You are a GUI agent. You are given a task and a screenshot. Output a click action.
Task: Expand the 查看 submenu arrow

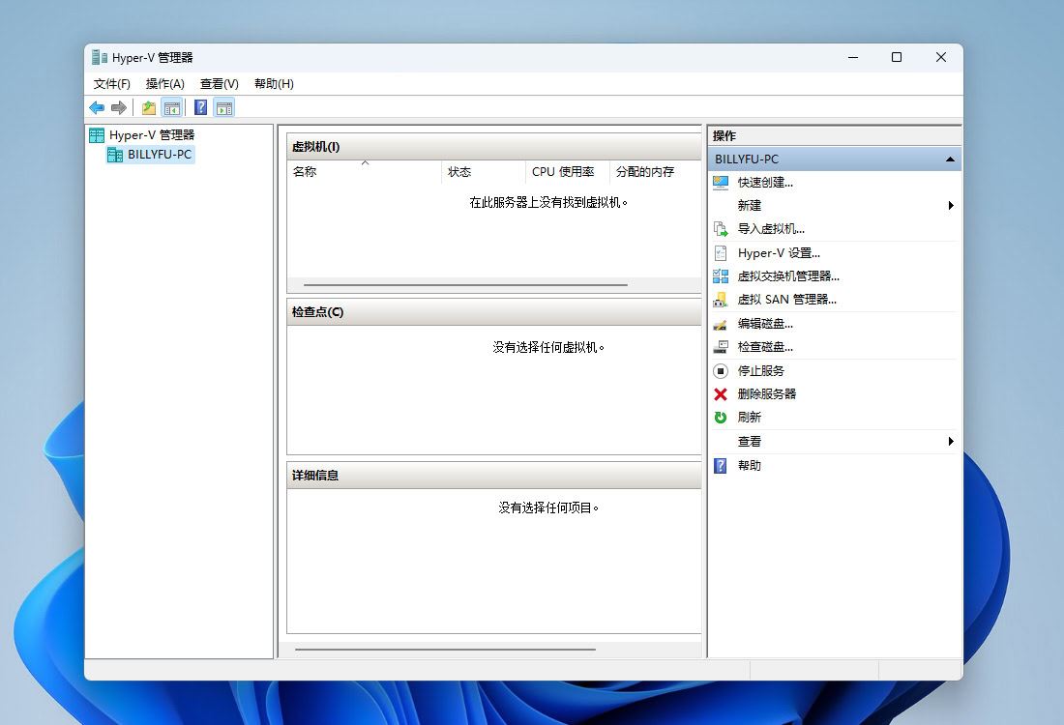pos(949,441)
